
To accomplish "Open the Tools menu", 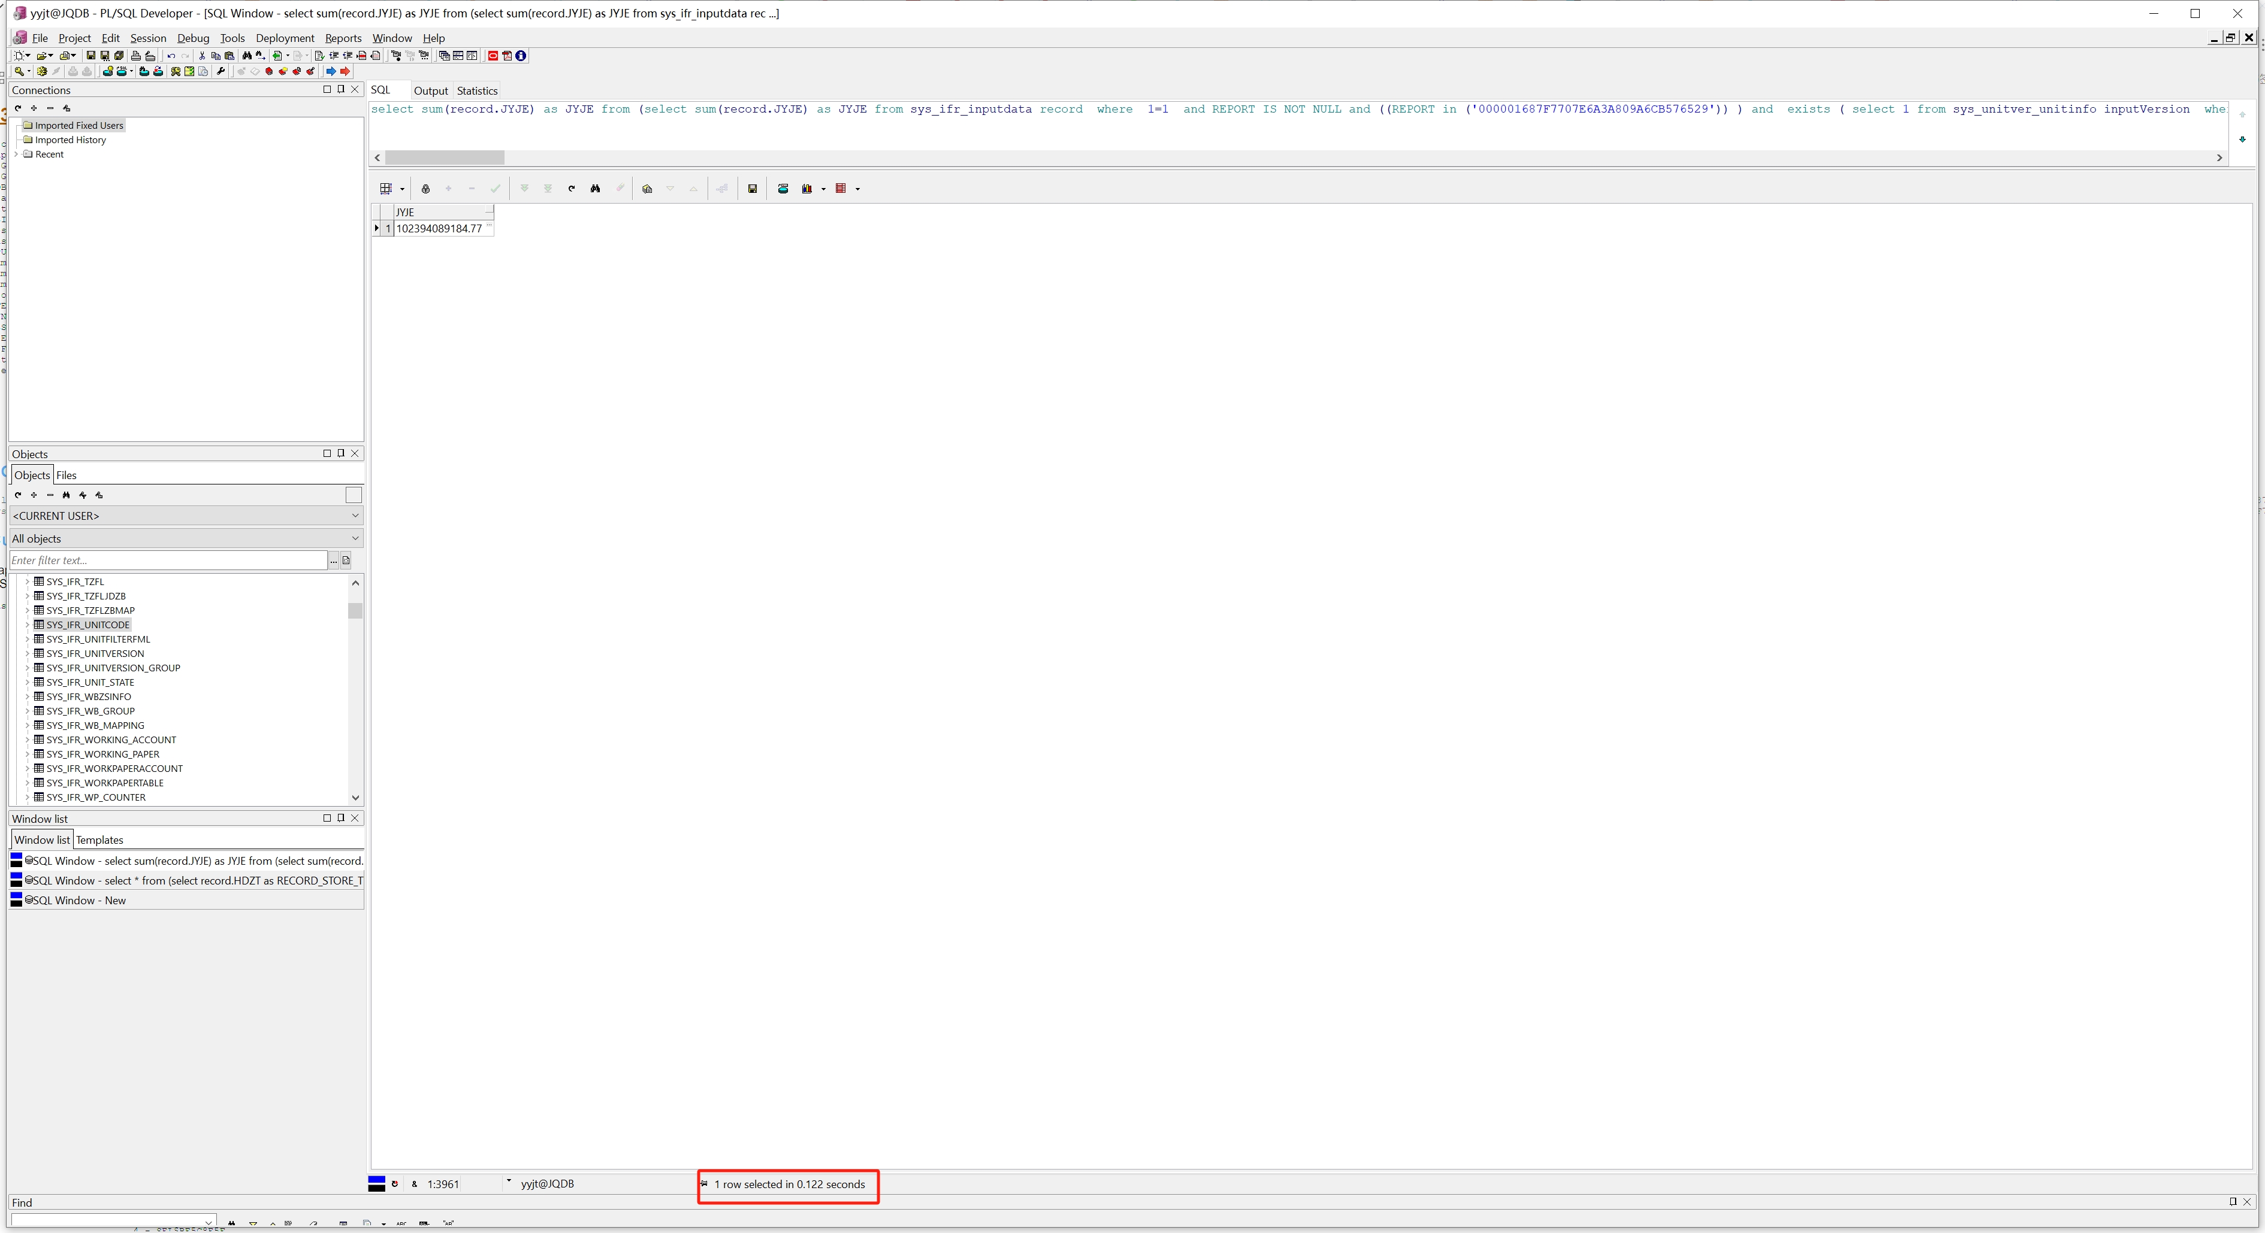I will pyautogui.click(x=232, y=38).
